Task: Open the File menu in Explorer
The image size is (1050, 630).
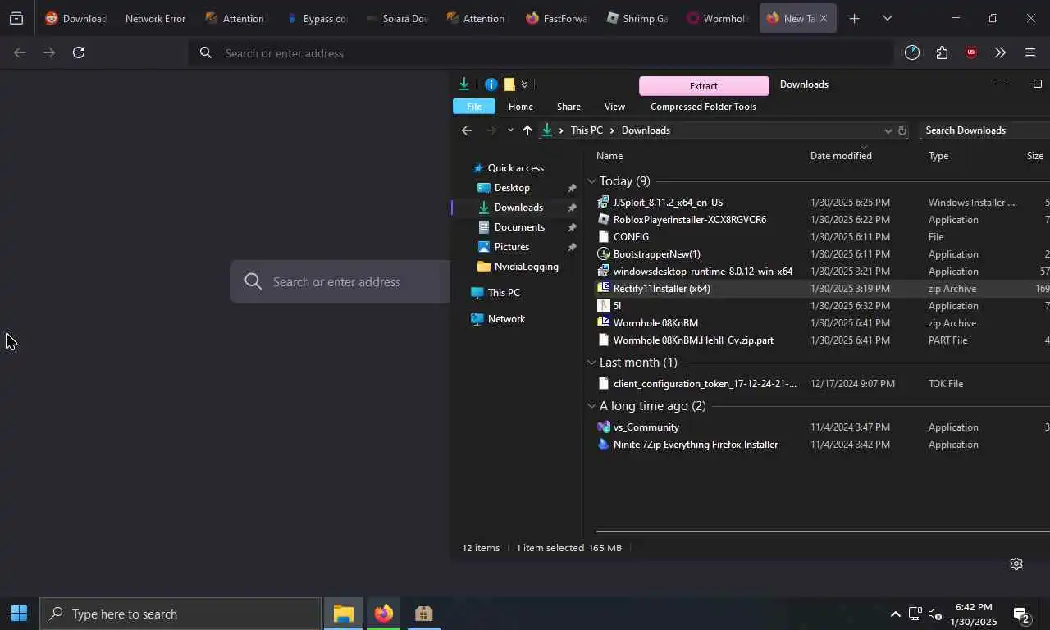Action: pyautogui.click(x=474, y=107)
